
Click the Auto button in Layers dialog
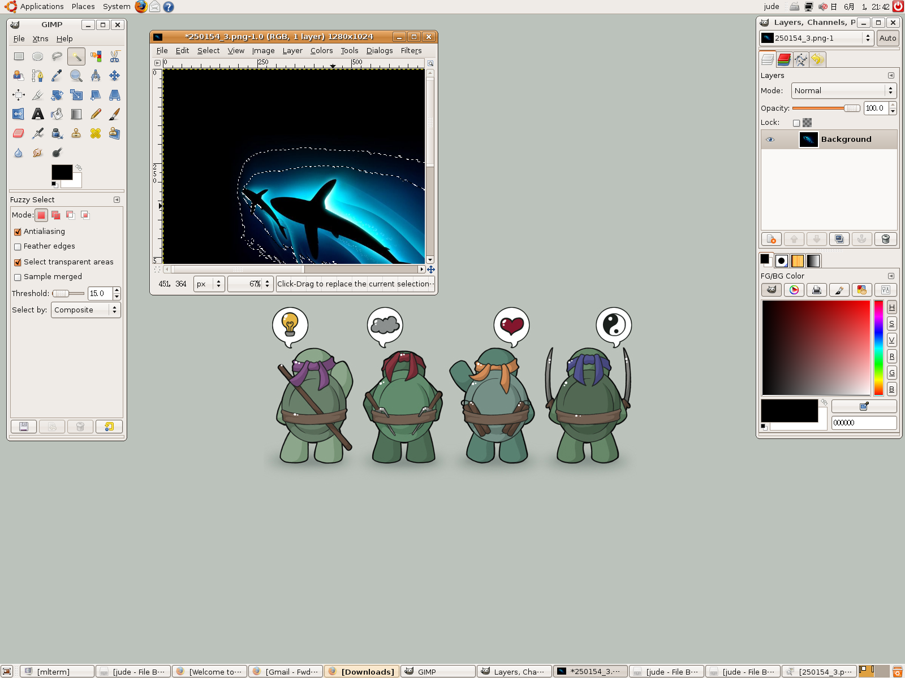click(x=887, y=38)
